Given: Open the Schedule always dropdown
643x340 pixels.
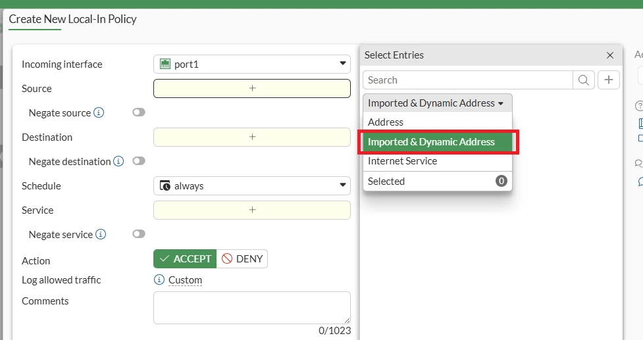Looking at the screenshot, I should coord(252,185).
